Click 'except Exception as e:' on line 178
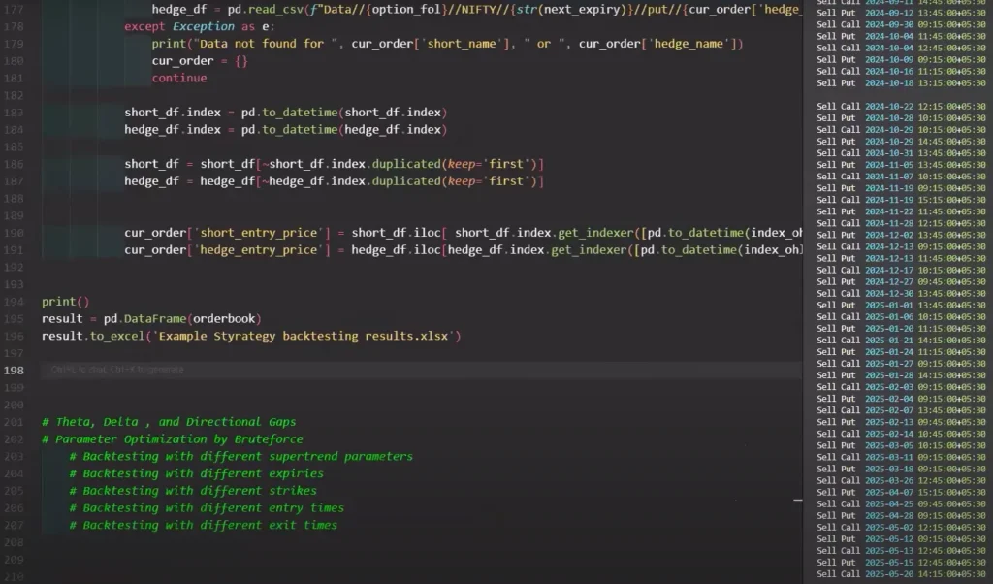 tap(197, 26)
